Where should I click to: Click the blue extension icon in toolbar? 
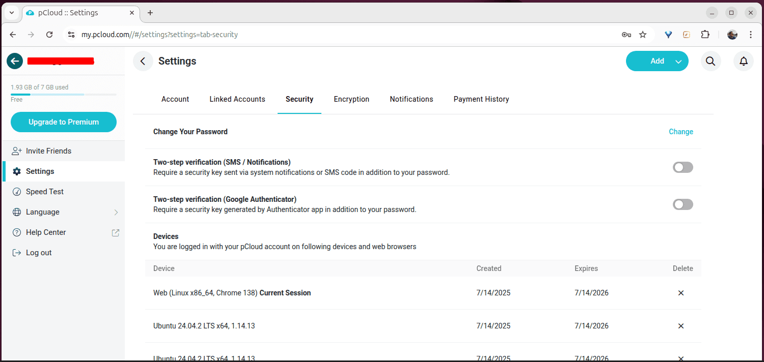click(669, 35)
